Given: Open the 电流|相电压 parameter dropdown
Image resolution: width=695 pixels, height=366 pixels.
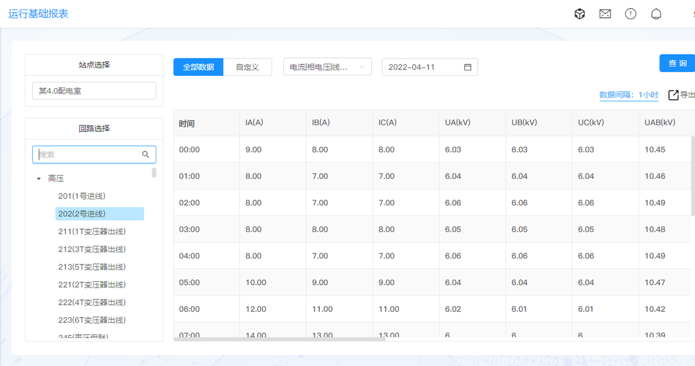Looking at the screenshot, I should coord(327,67).
